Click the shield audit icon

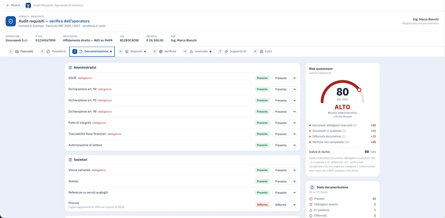(x=11, y=21)
